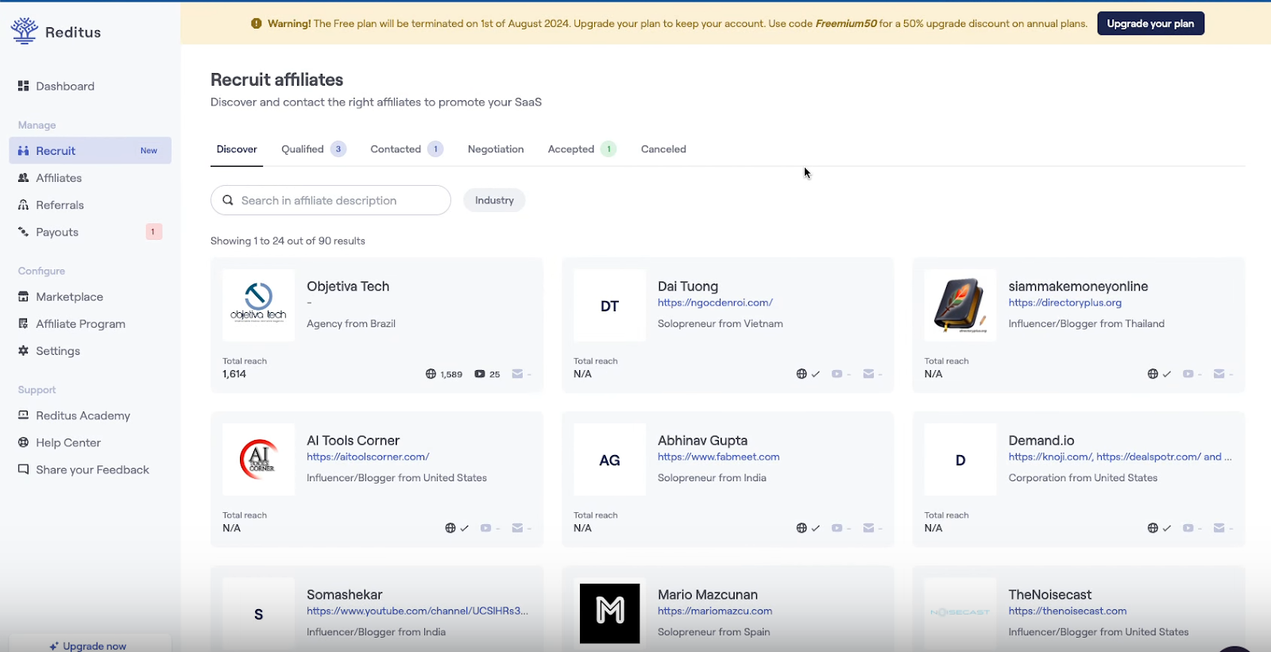The width and height of the screenshot is (1271, 652).
Task: Switch to the Discover tab
Action: [x=237, y=149]
